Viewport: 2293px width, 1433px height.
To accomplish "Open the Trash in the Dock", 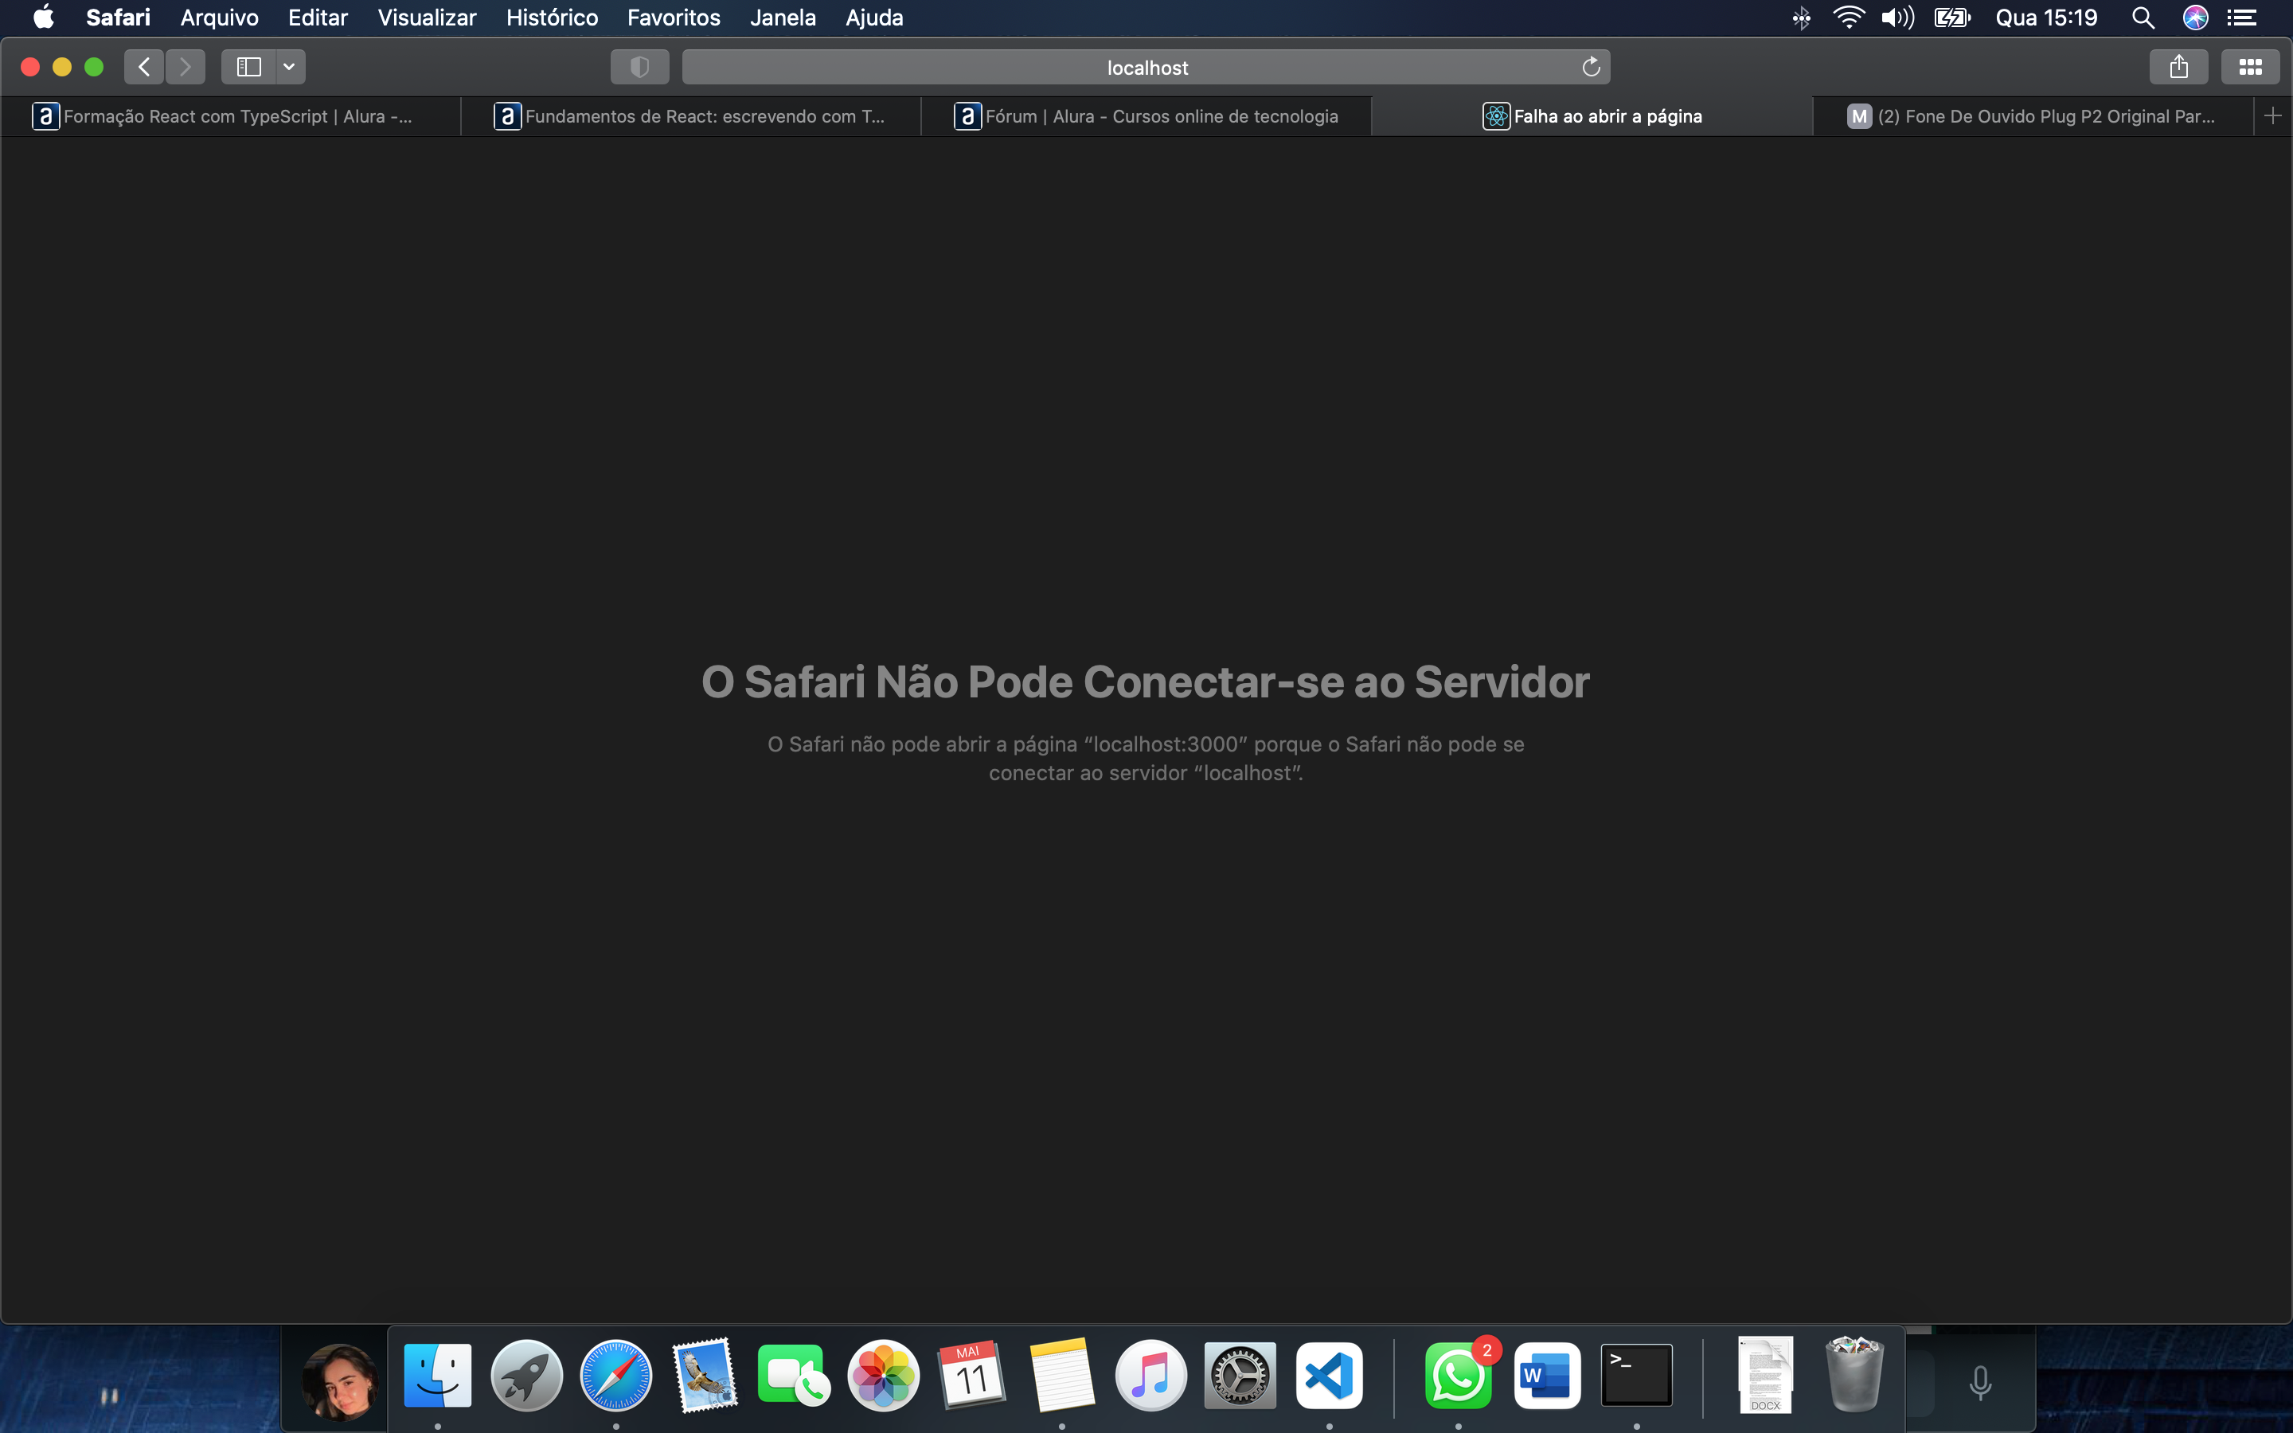I will pyautogui.click(x=1854, y=1375).
